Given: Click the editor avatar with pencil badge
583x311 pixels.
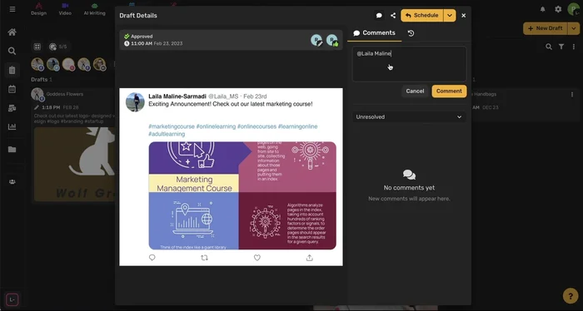Looking at the screenshot, I should tap(316, 40).
